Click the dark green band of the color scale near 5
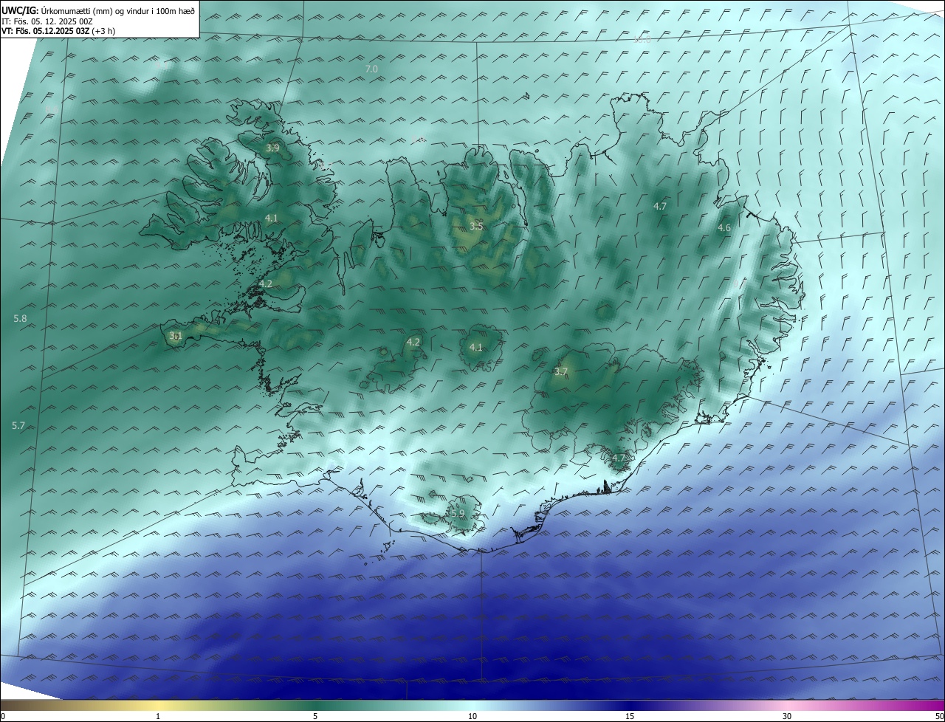 315,705
